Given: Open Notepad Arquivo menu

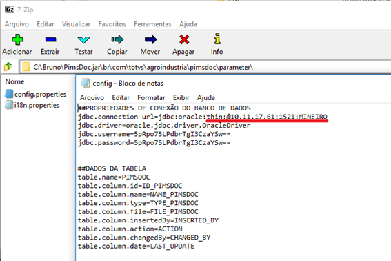Looking at the screenshot, I should [x=92, y=97].
